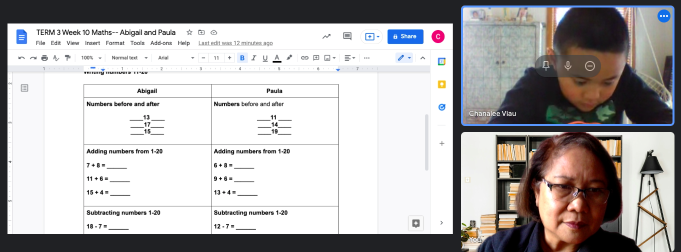Open comment history
Image resolution: width=681 pixels, height=252 pixels.
[347, 36]
